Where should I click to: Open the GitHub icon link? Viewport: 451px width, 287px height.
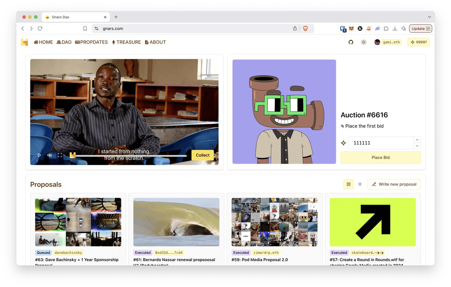351,42
